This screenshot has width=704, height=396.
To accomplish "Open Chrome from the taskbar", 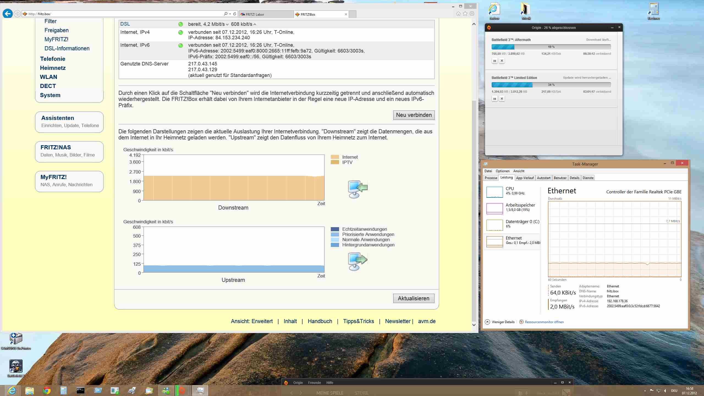I will pos(47,391).
